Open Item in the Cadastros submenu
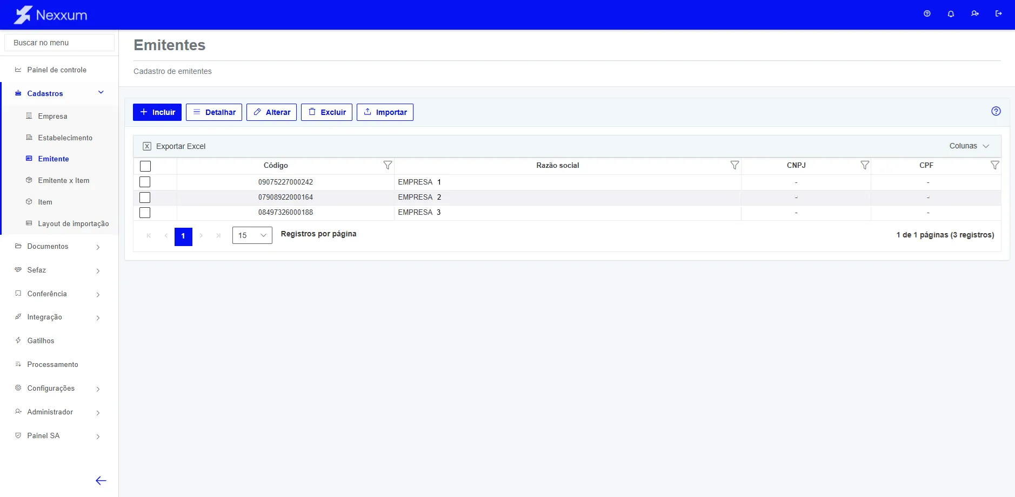This screenshot has height=497, width=1015. pos(45,202)
